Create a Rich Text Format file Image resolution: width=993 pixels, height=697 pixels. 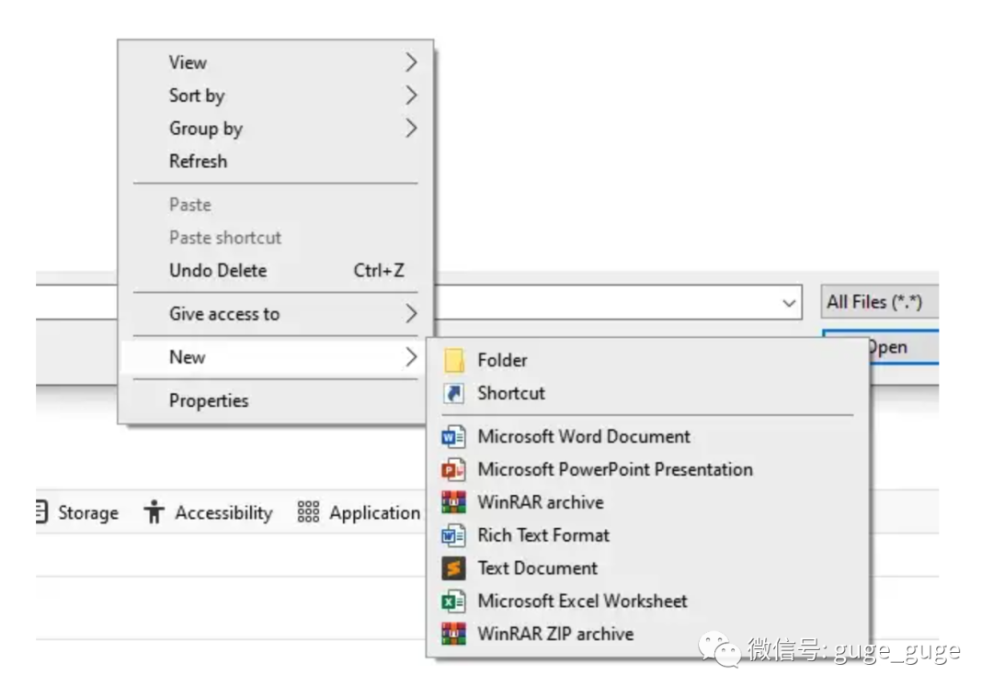pyautogui.click(x=648, y=535)
